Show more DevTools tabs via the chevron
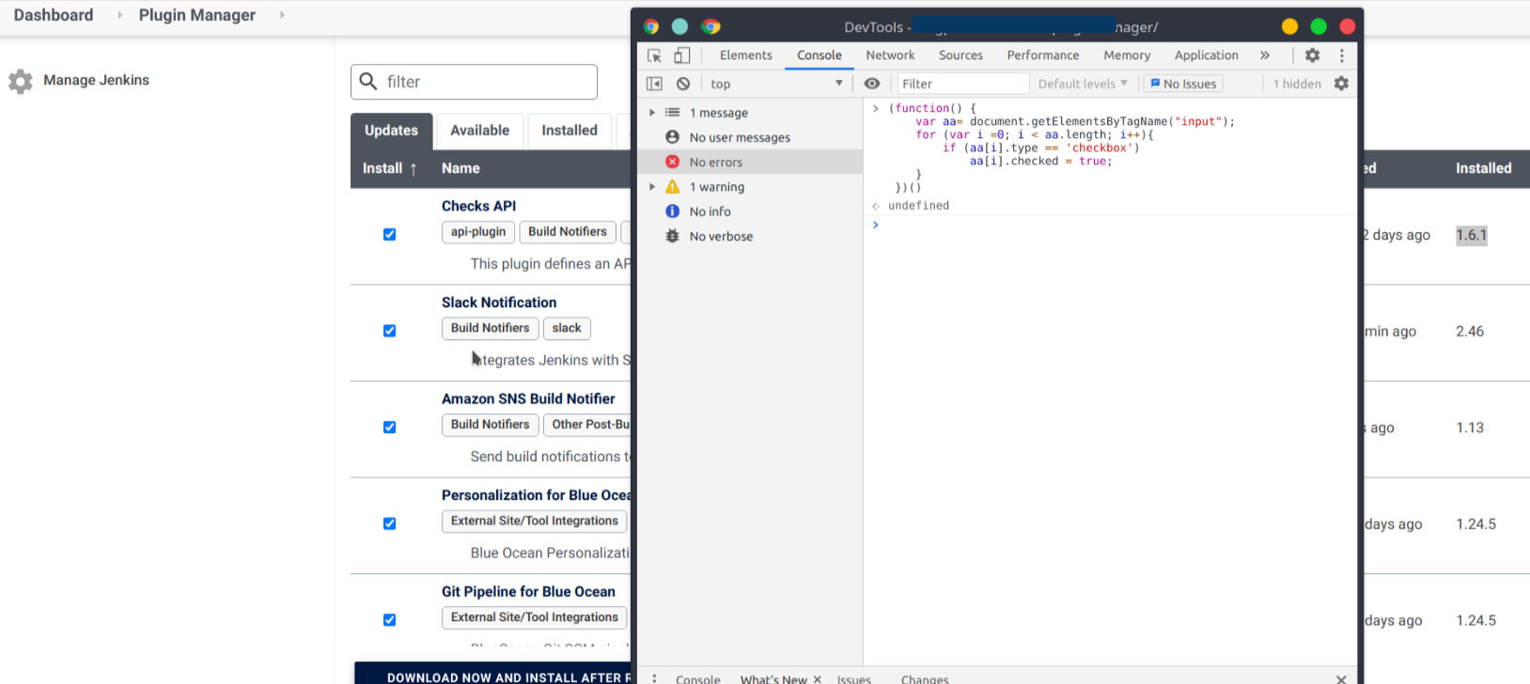 1265,55
